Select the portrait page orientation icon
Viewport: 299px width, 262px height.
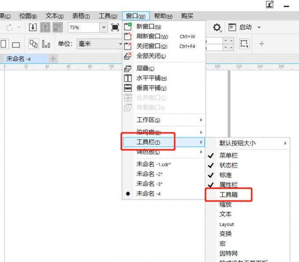tap(4, 44)
